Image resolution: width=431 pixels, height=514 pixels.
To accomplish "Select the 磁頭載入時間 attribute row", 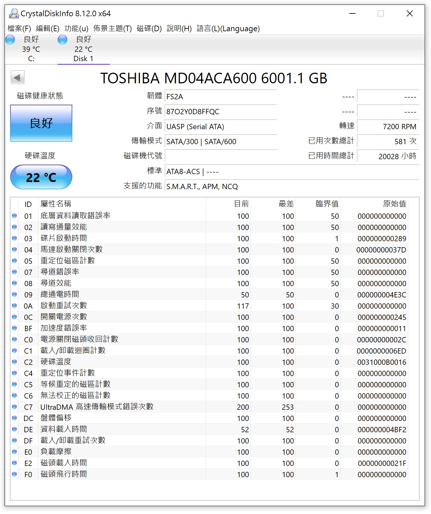I will point(209,463).
